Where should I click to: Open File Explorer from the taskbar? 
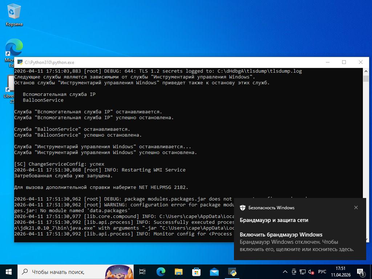[x=178, y=271]
